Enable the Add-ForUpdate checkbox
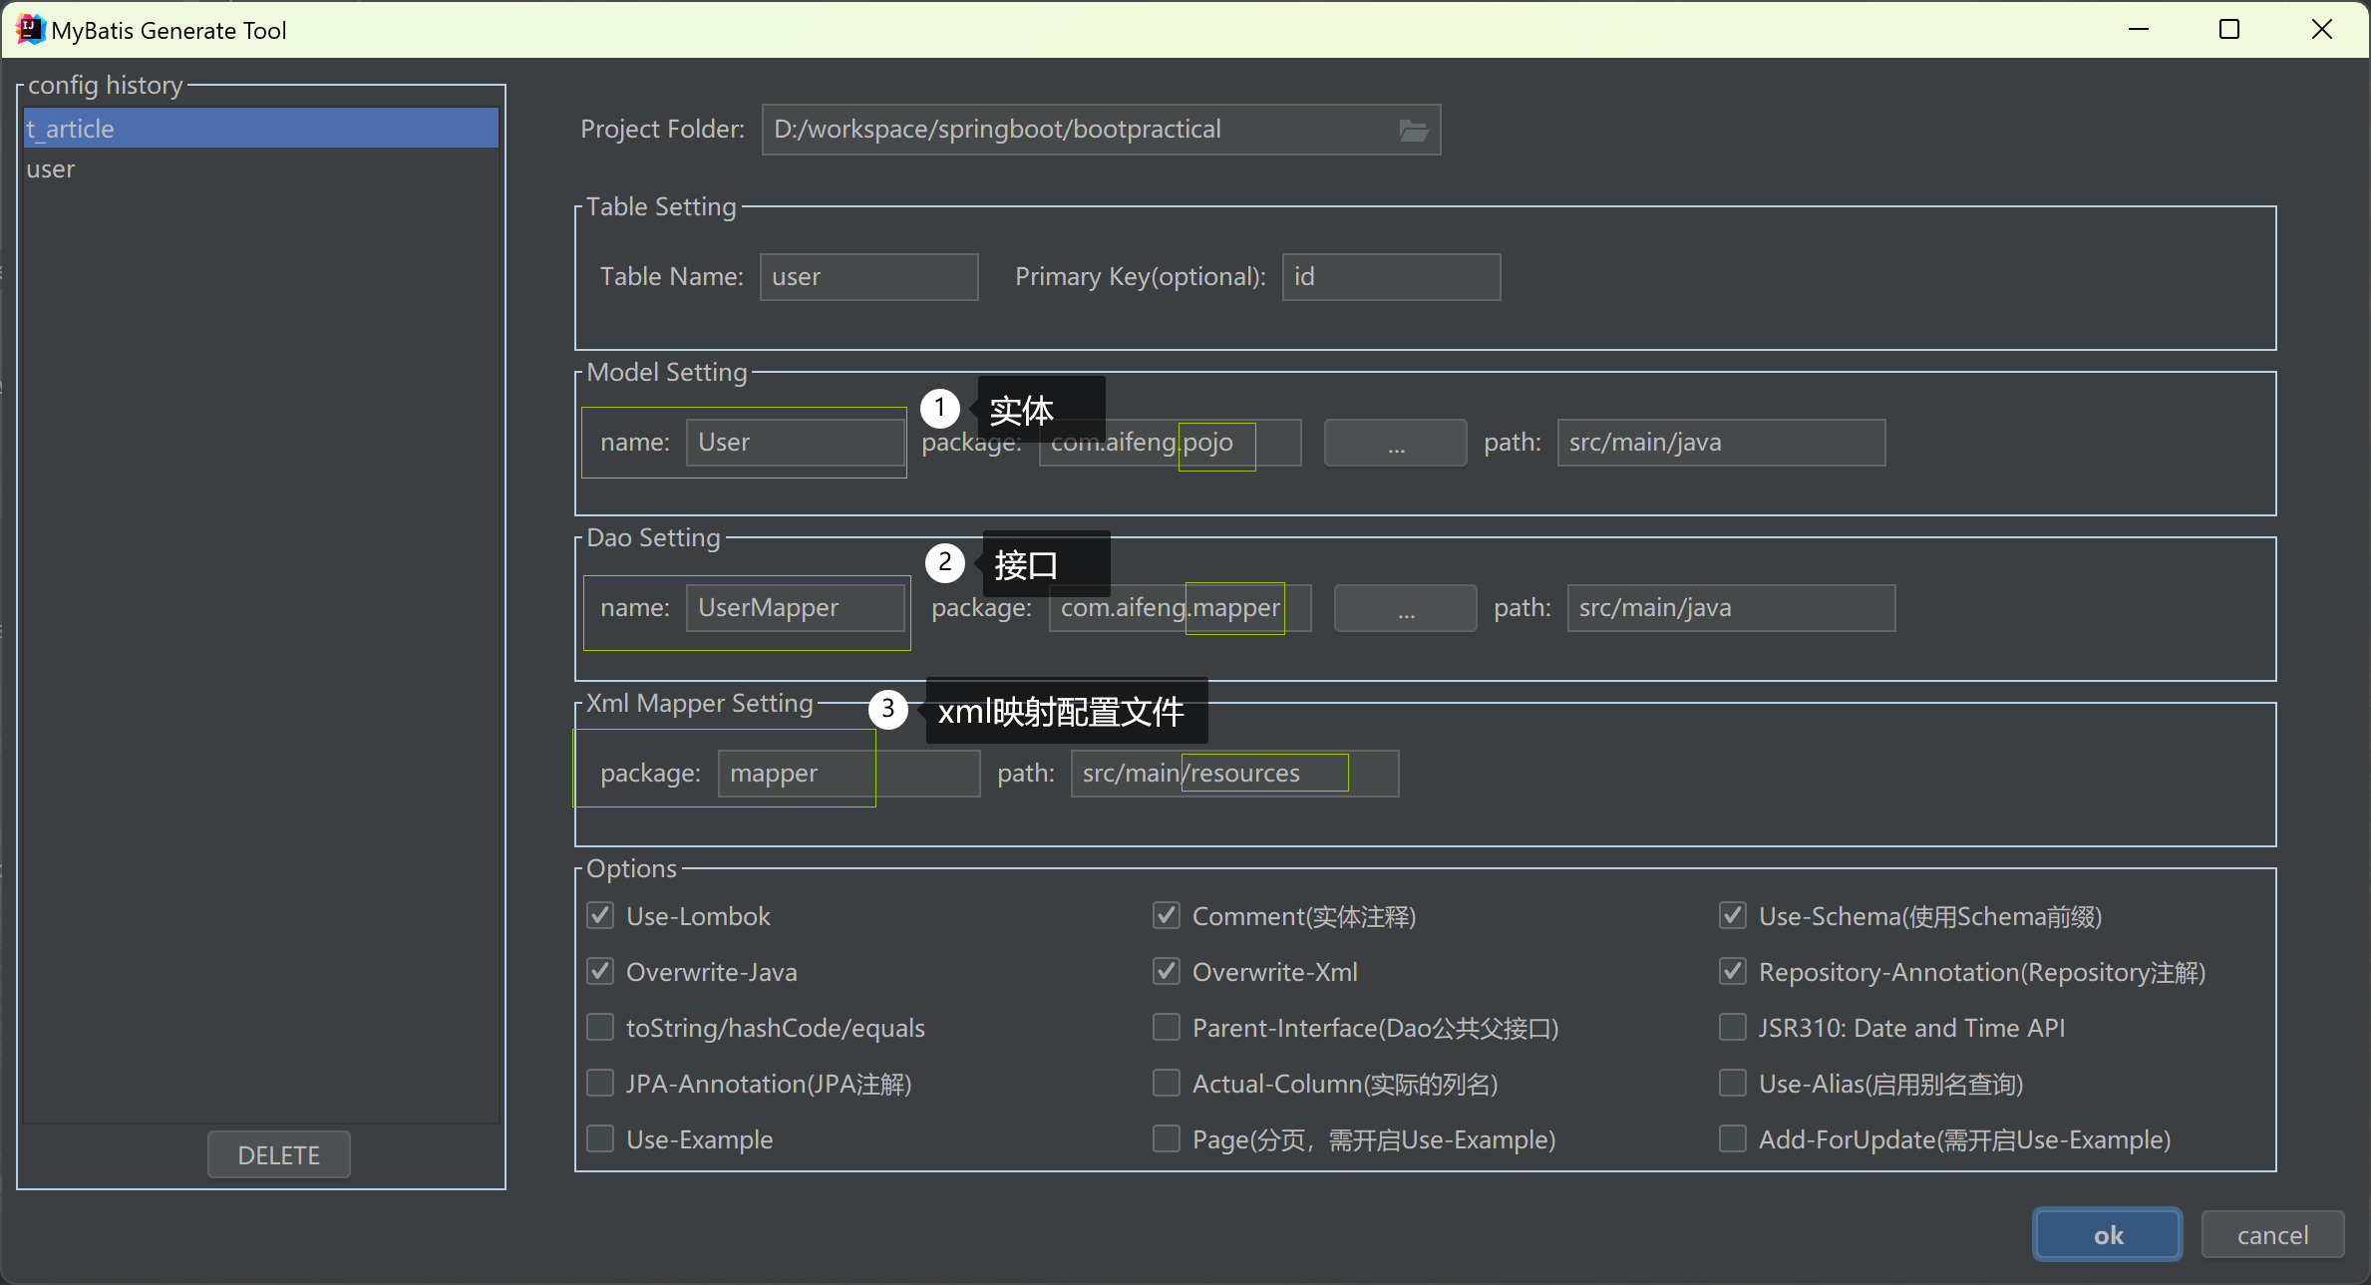Screen dimensions: 2371x1285 (1733, 1139)
